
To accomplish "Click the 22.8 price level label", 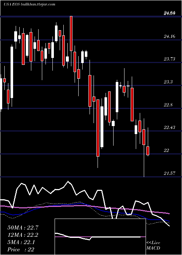I will [x=168, y=105].
